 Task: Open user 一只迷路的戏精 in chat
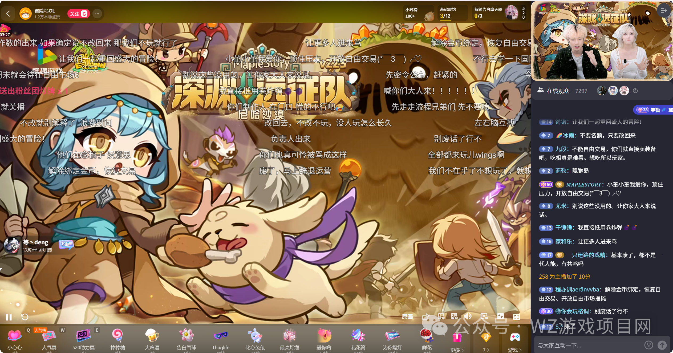pos(586,255)
